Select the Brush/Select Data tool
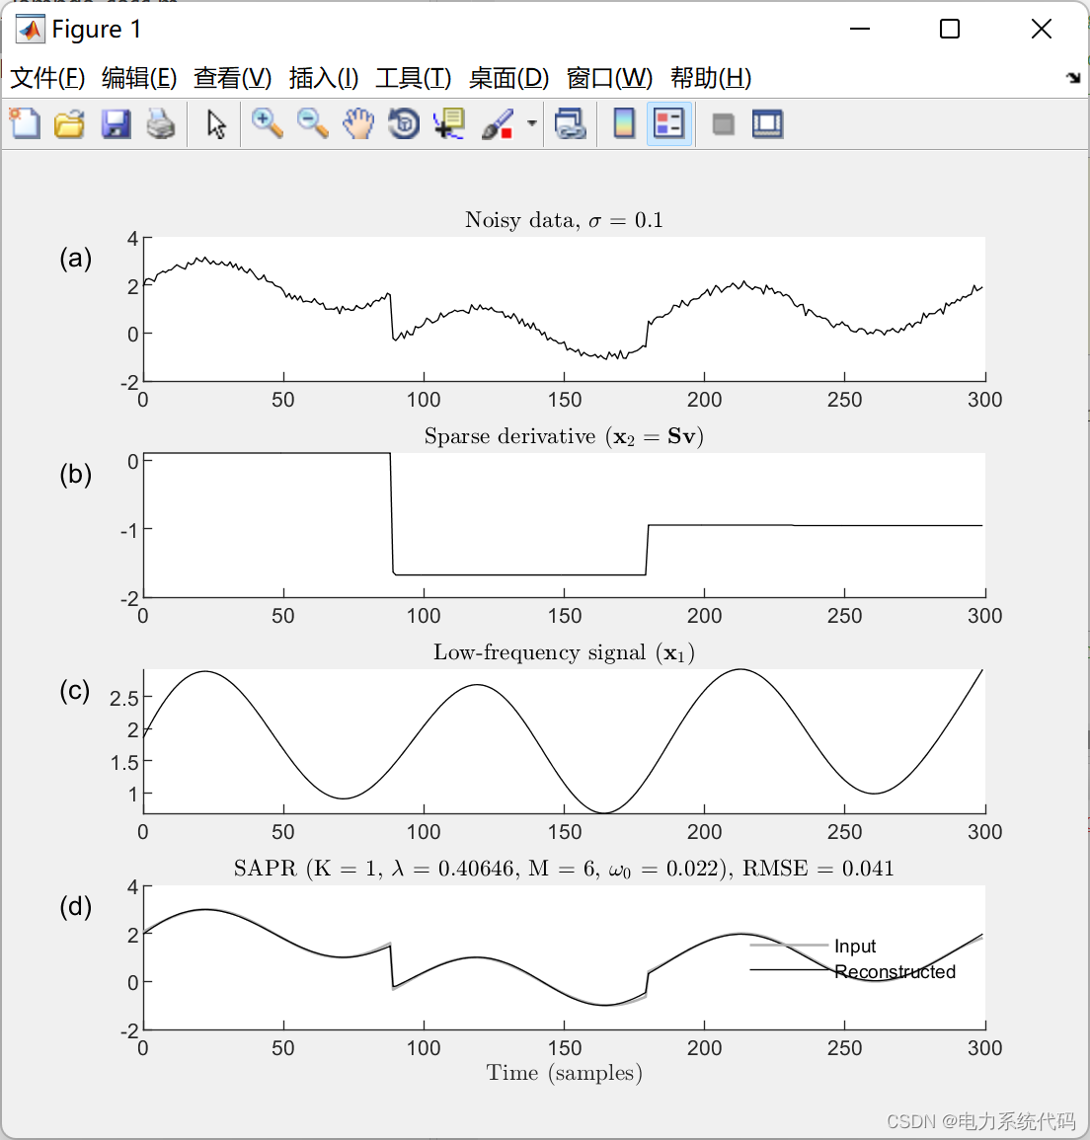Screen dimensions: 1090x1140 pyautogui.click(x=496, y=123)
